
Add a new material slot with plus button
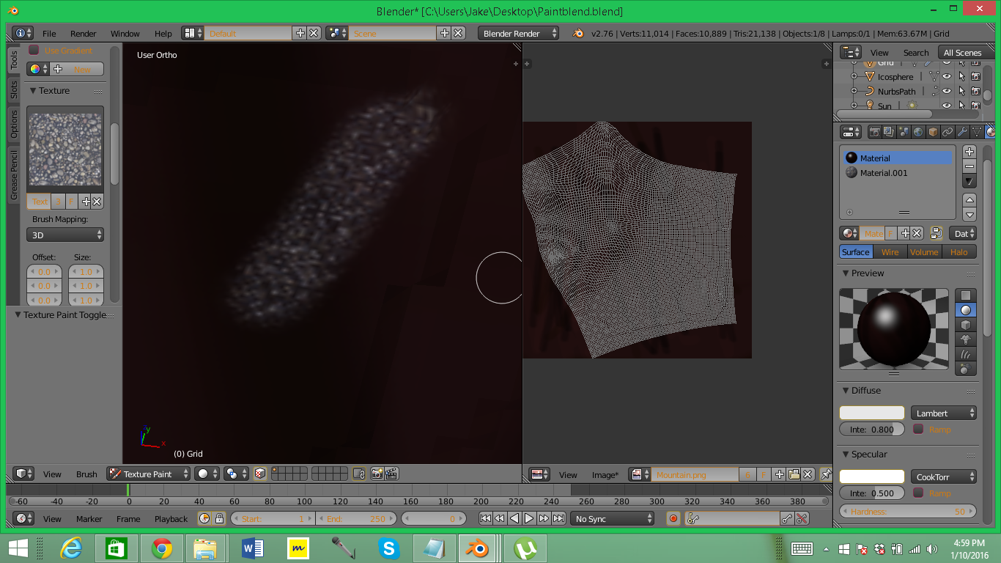(x=969, y=152)
